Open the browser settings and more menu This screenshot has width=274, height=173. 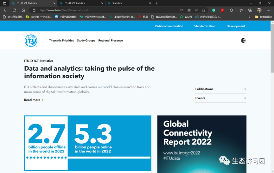pyautogui.click(x=268, y=10)
